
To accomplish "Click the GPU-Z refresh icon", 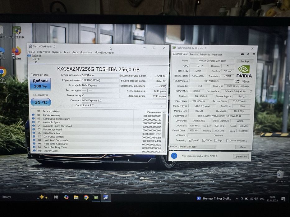I will [248, 54].
